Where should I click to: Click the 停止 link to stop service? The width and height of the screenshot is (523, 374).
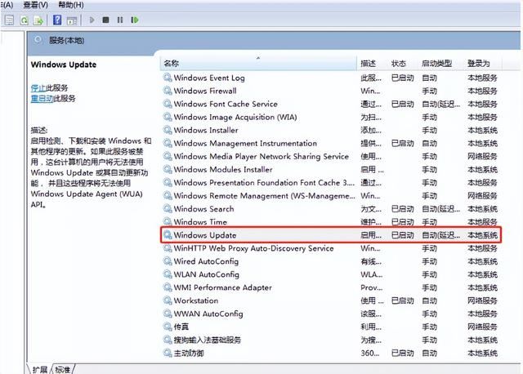coord(38,87)
